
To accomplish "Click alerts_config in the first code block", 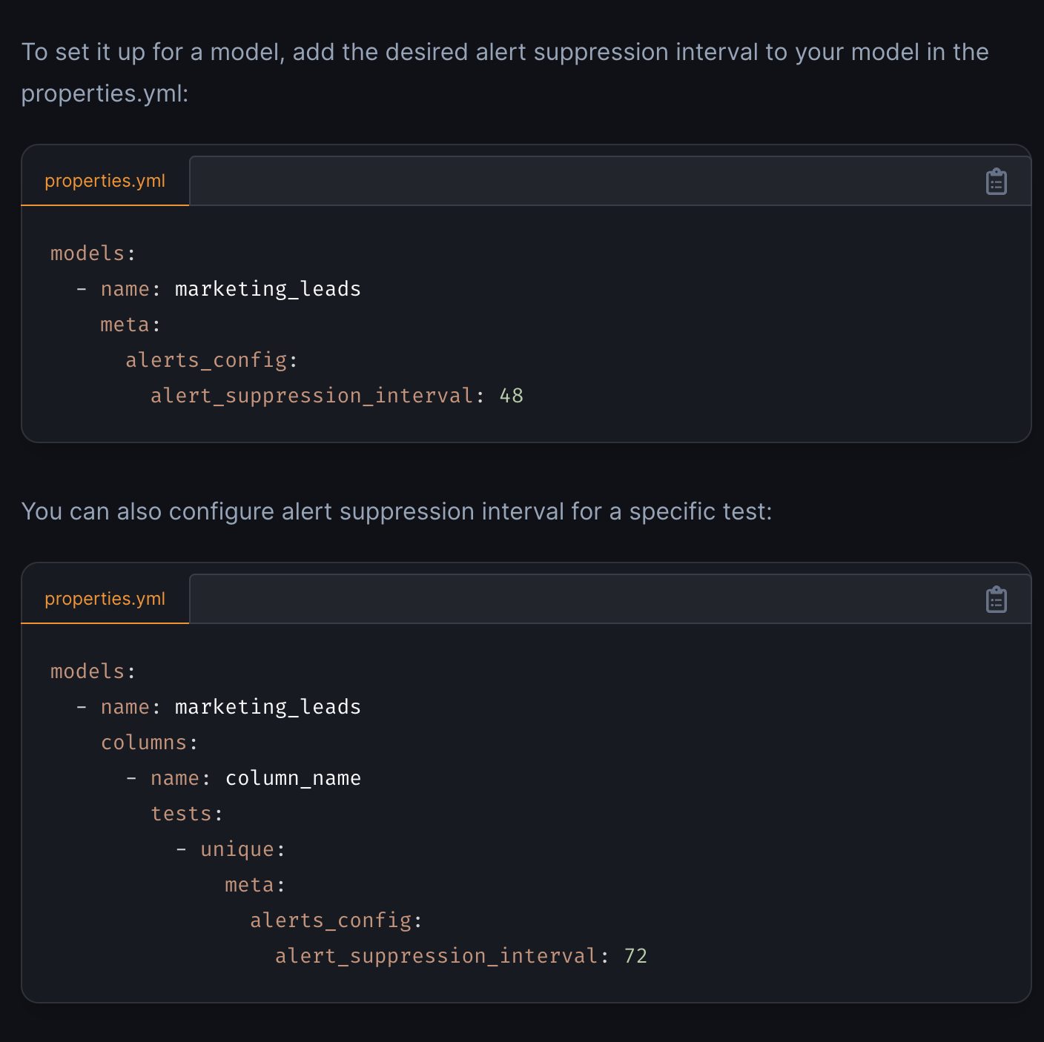I will 206,360.
